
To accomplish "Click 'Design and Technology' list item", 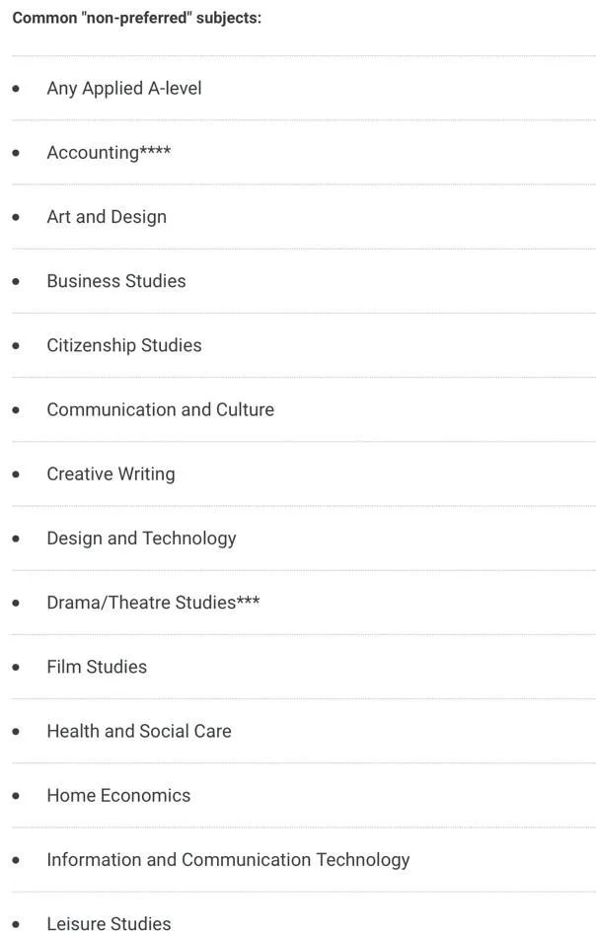I will point(141,539).
